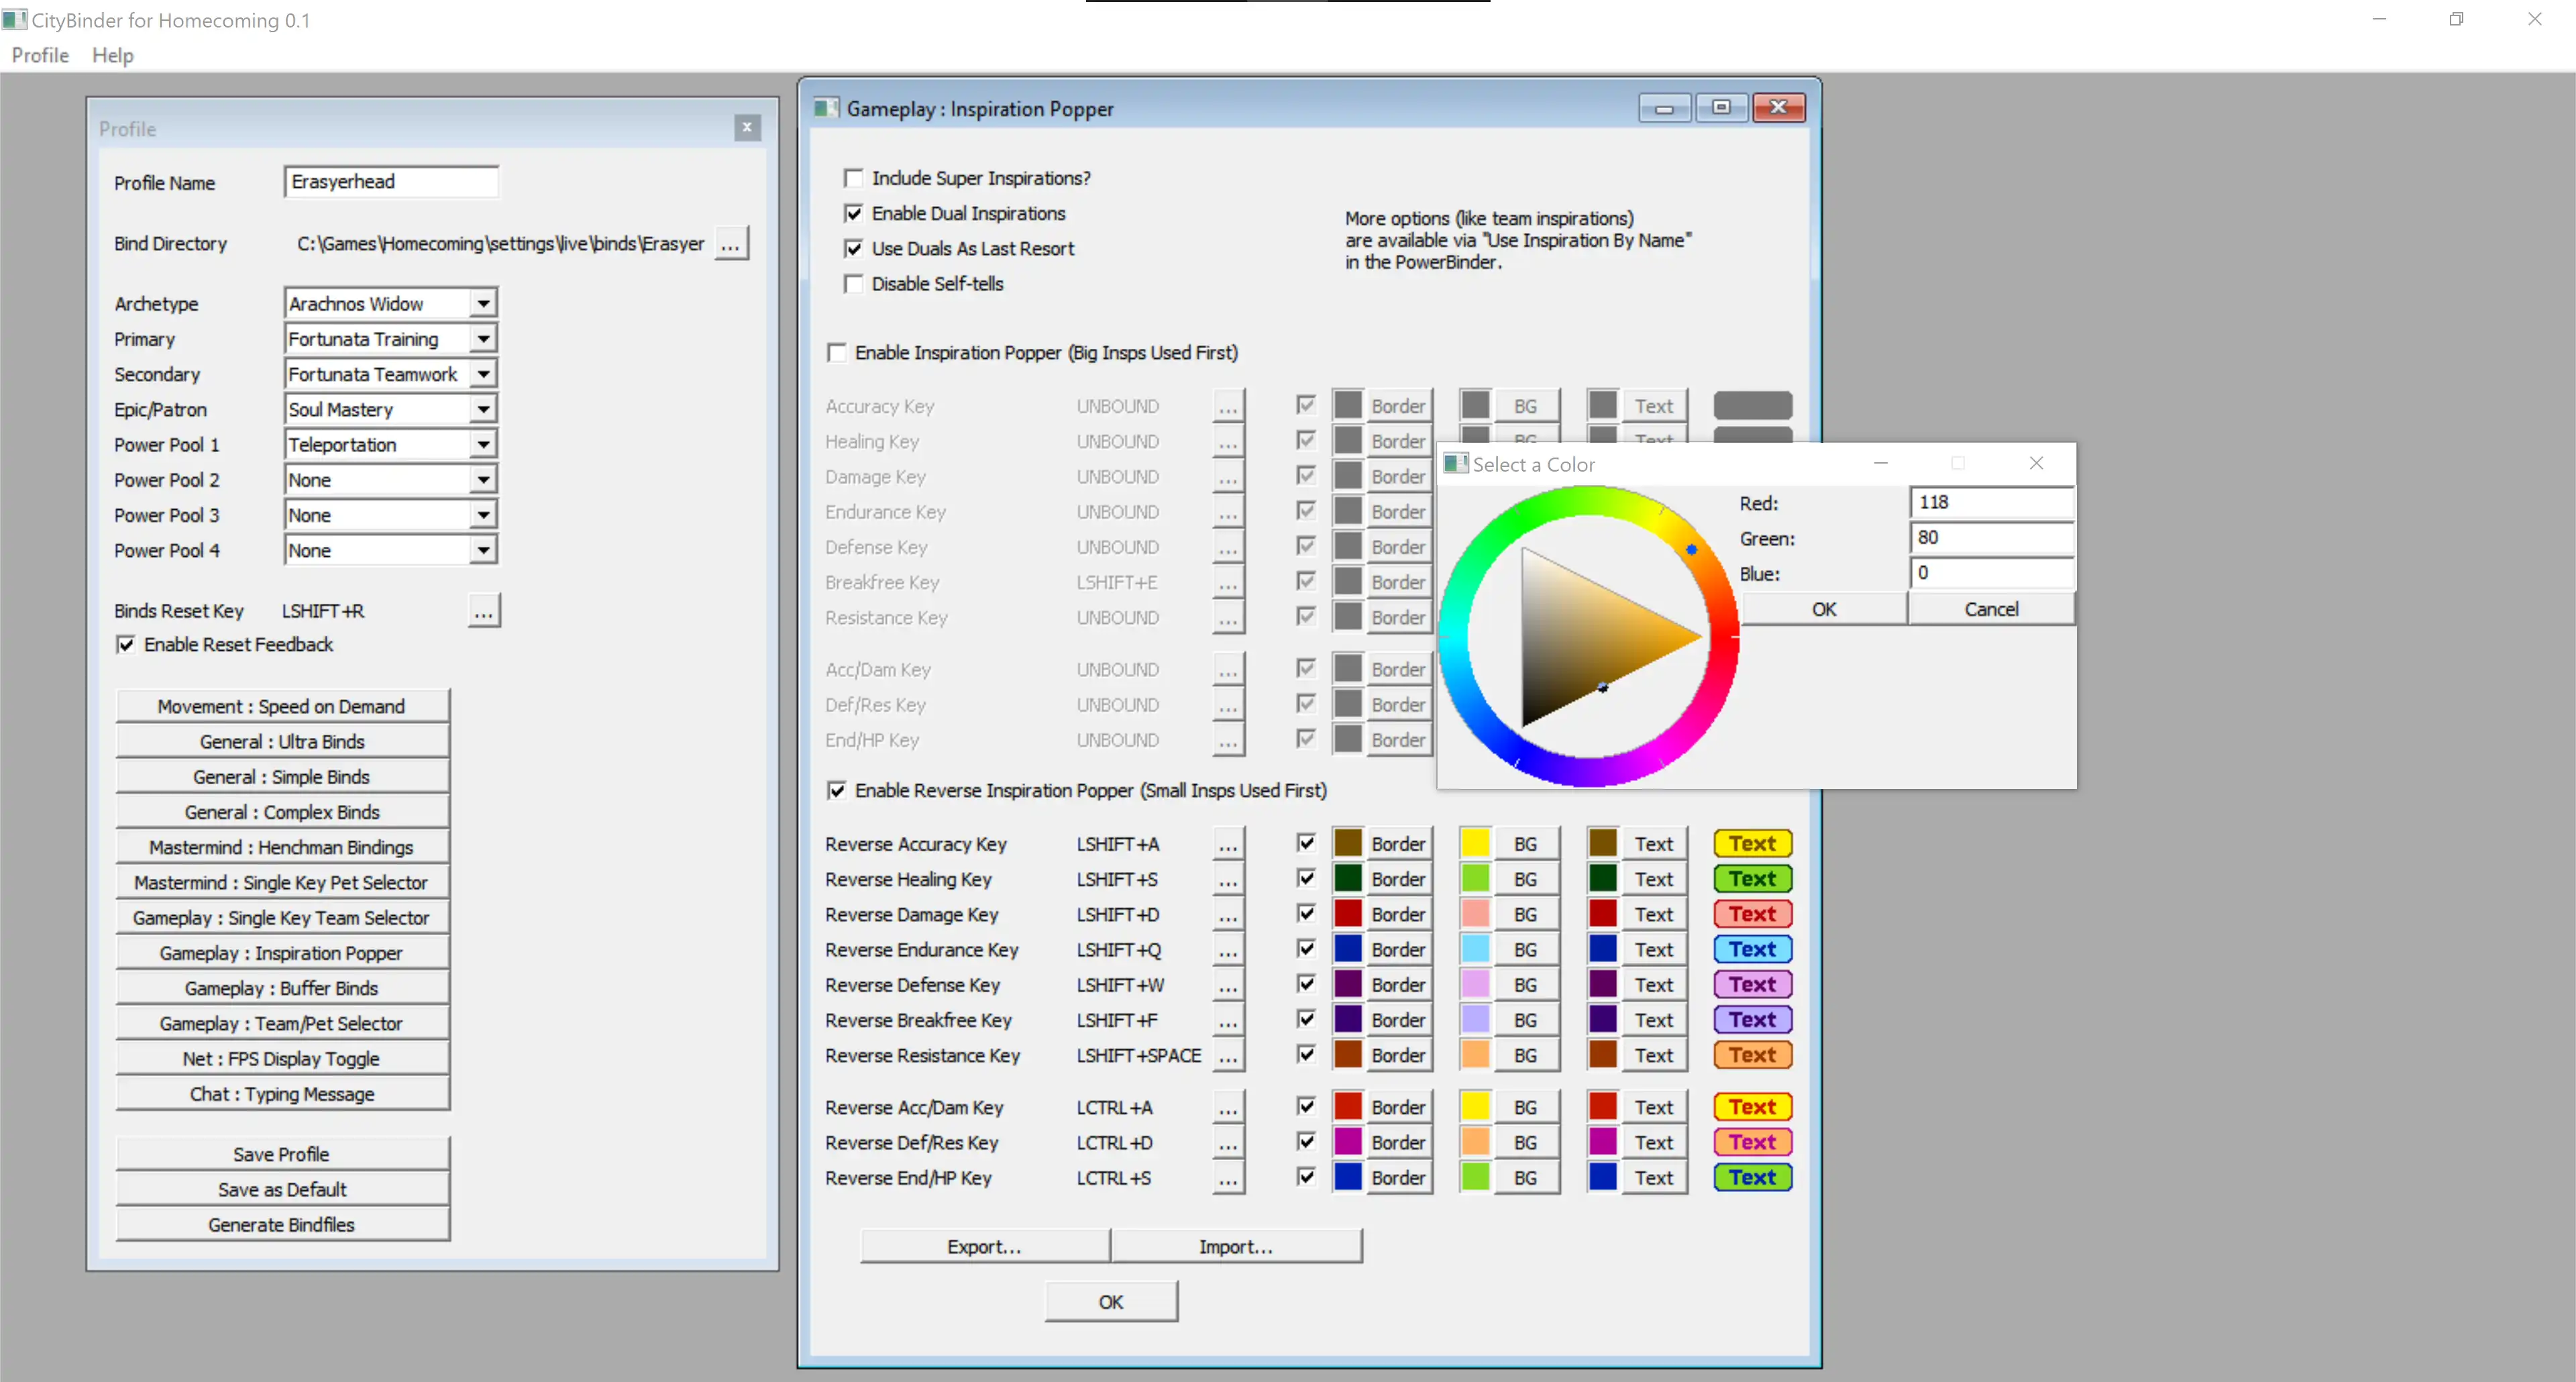Click the Profile menu item
The image size is (2576, 1382).
point(39,53)
